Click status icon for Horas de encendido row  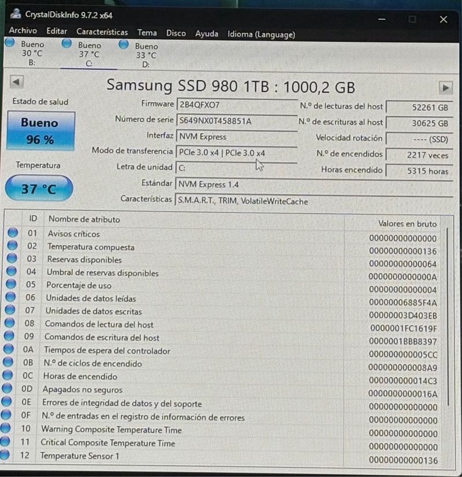[x=8, y=375]
